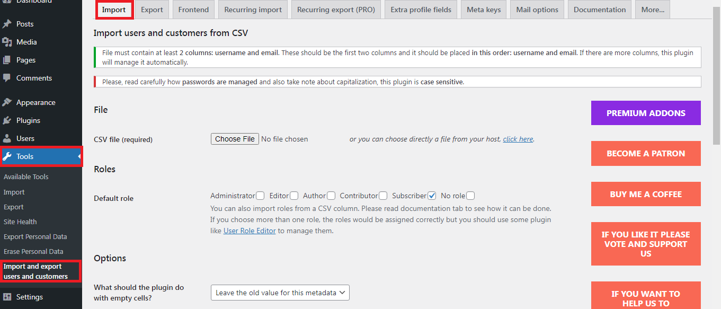Enable the Administrator role checkbox
Screen dimensions: 721x309
[260, 196]
